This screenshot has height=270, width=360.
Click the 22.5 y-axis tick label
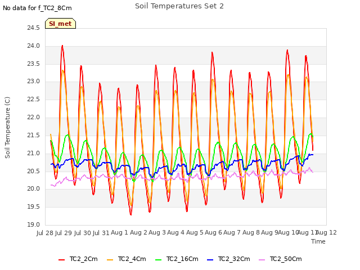coord(34,99)
